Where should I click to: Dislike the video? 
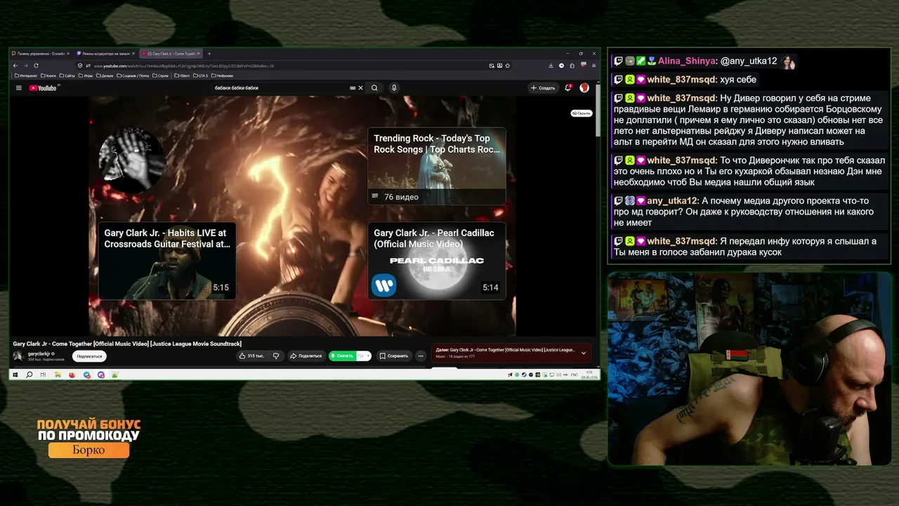[x=276, y=356]
